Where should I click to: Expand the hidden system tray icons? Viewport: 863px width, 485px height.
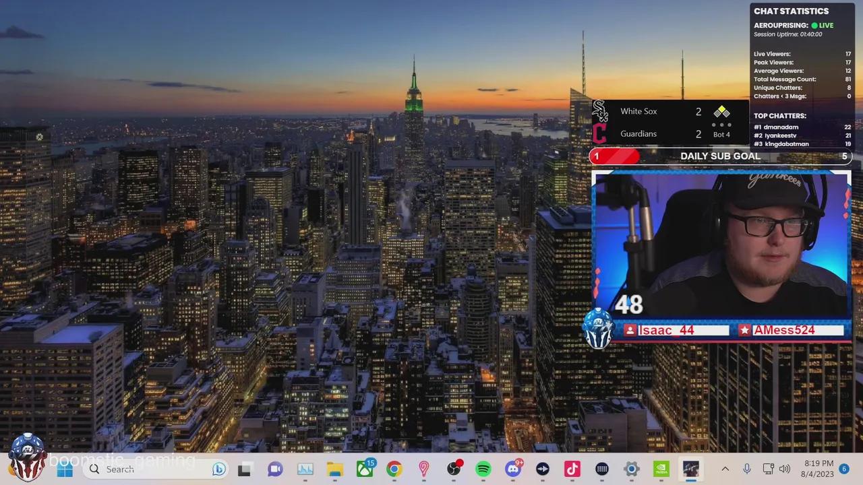click(725, 469)
